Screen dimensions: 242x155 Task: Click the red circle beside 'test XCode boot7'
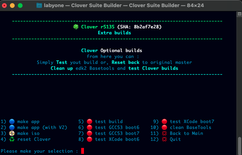[164, 121]
